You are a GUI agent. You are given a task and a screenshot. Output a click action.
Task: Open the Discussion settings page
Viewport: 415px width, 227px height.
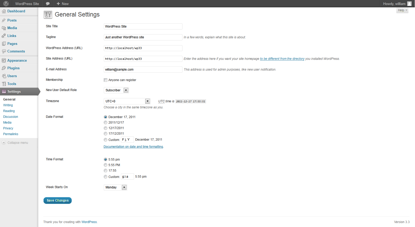point(10,117)
